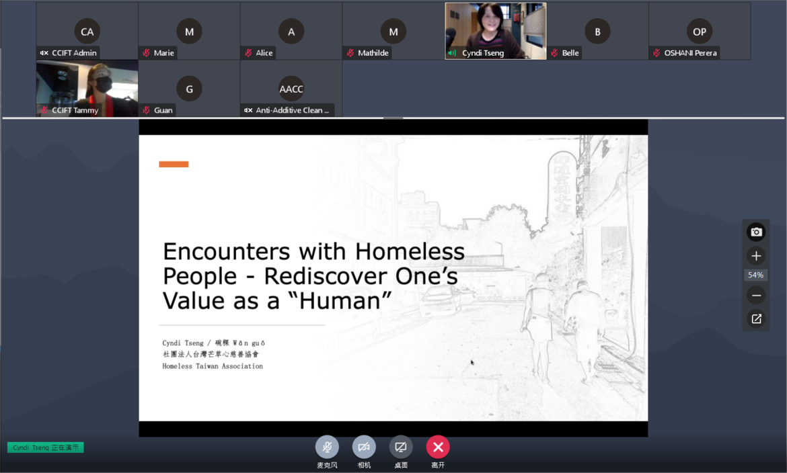
Task: Leave the meeting with red X
Action: click(x=438, y=447)
